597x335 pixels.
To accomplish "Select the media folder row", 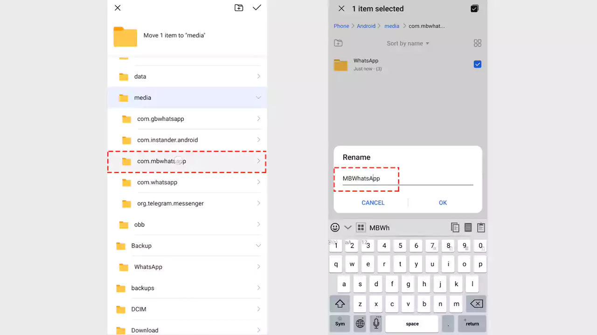I will [x=187, y=98].
